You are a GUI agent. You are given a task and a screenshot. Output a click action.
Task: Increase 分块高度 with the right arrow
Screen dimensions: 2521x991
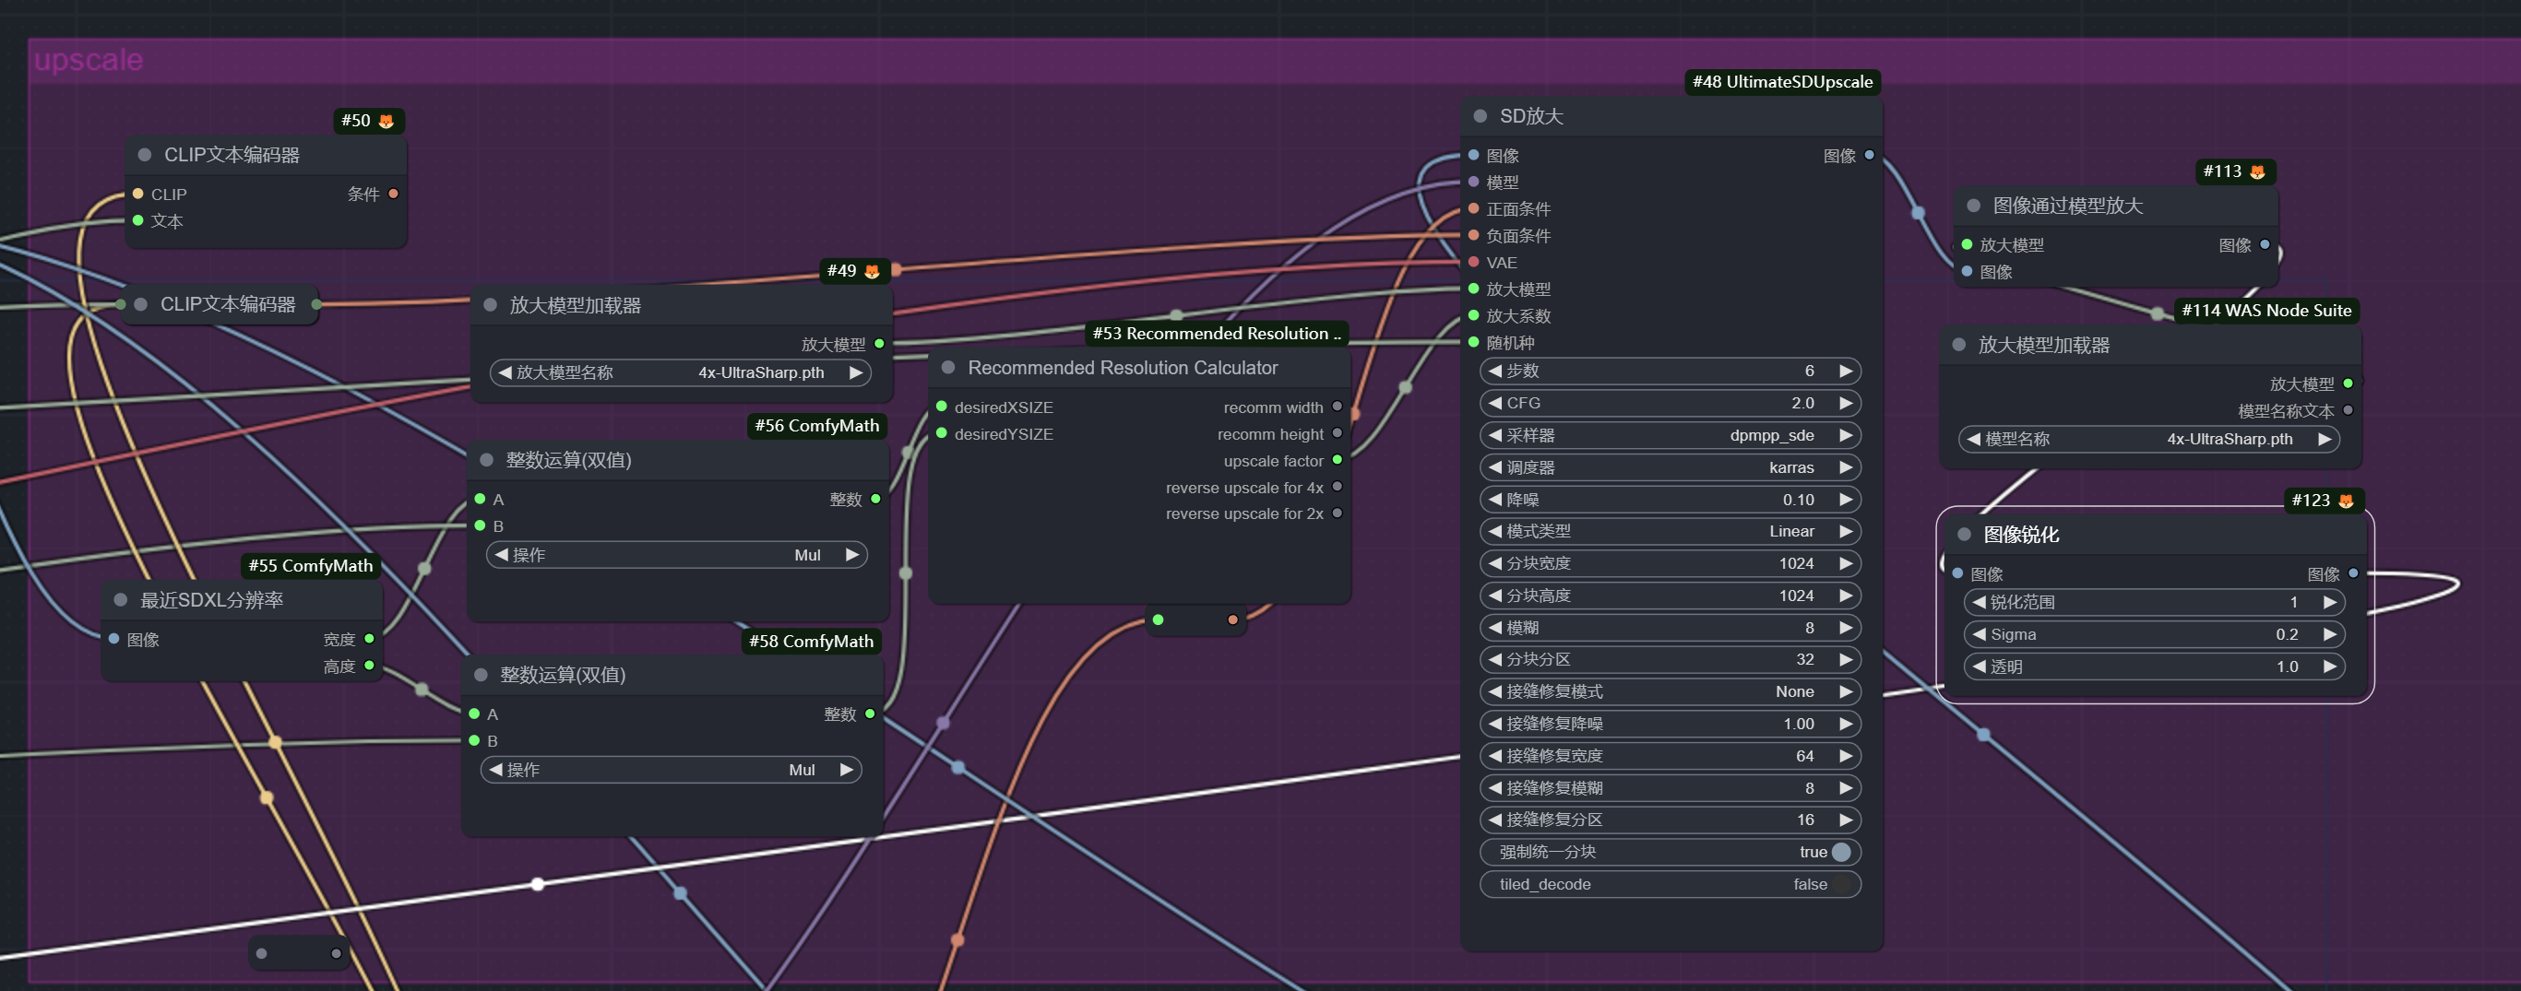(x=1845, y=596)
